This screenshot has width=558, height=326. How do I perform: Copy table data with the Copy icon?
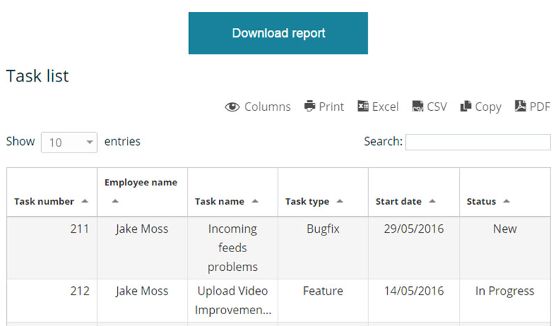tap(465, 106)
